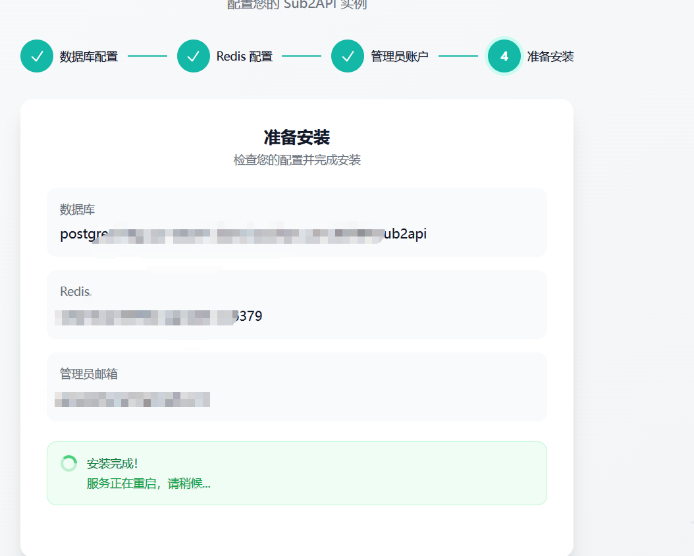Viewport: 694px width, 556px height.
Task: Click the step 4 number circle
Action: click(x=504, y=56)
